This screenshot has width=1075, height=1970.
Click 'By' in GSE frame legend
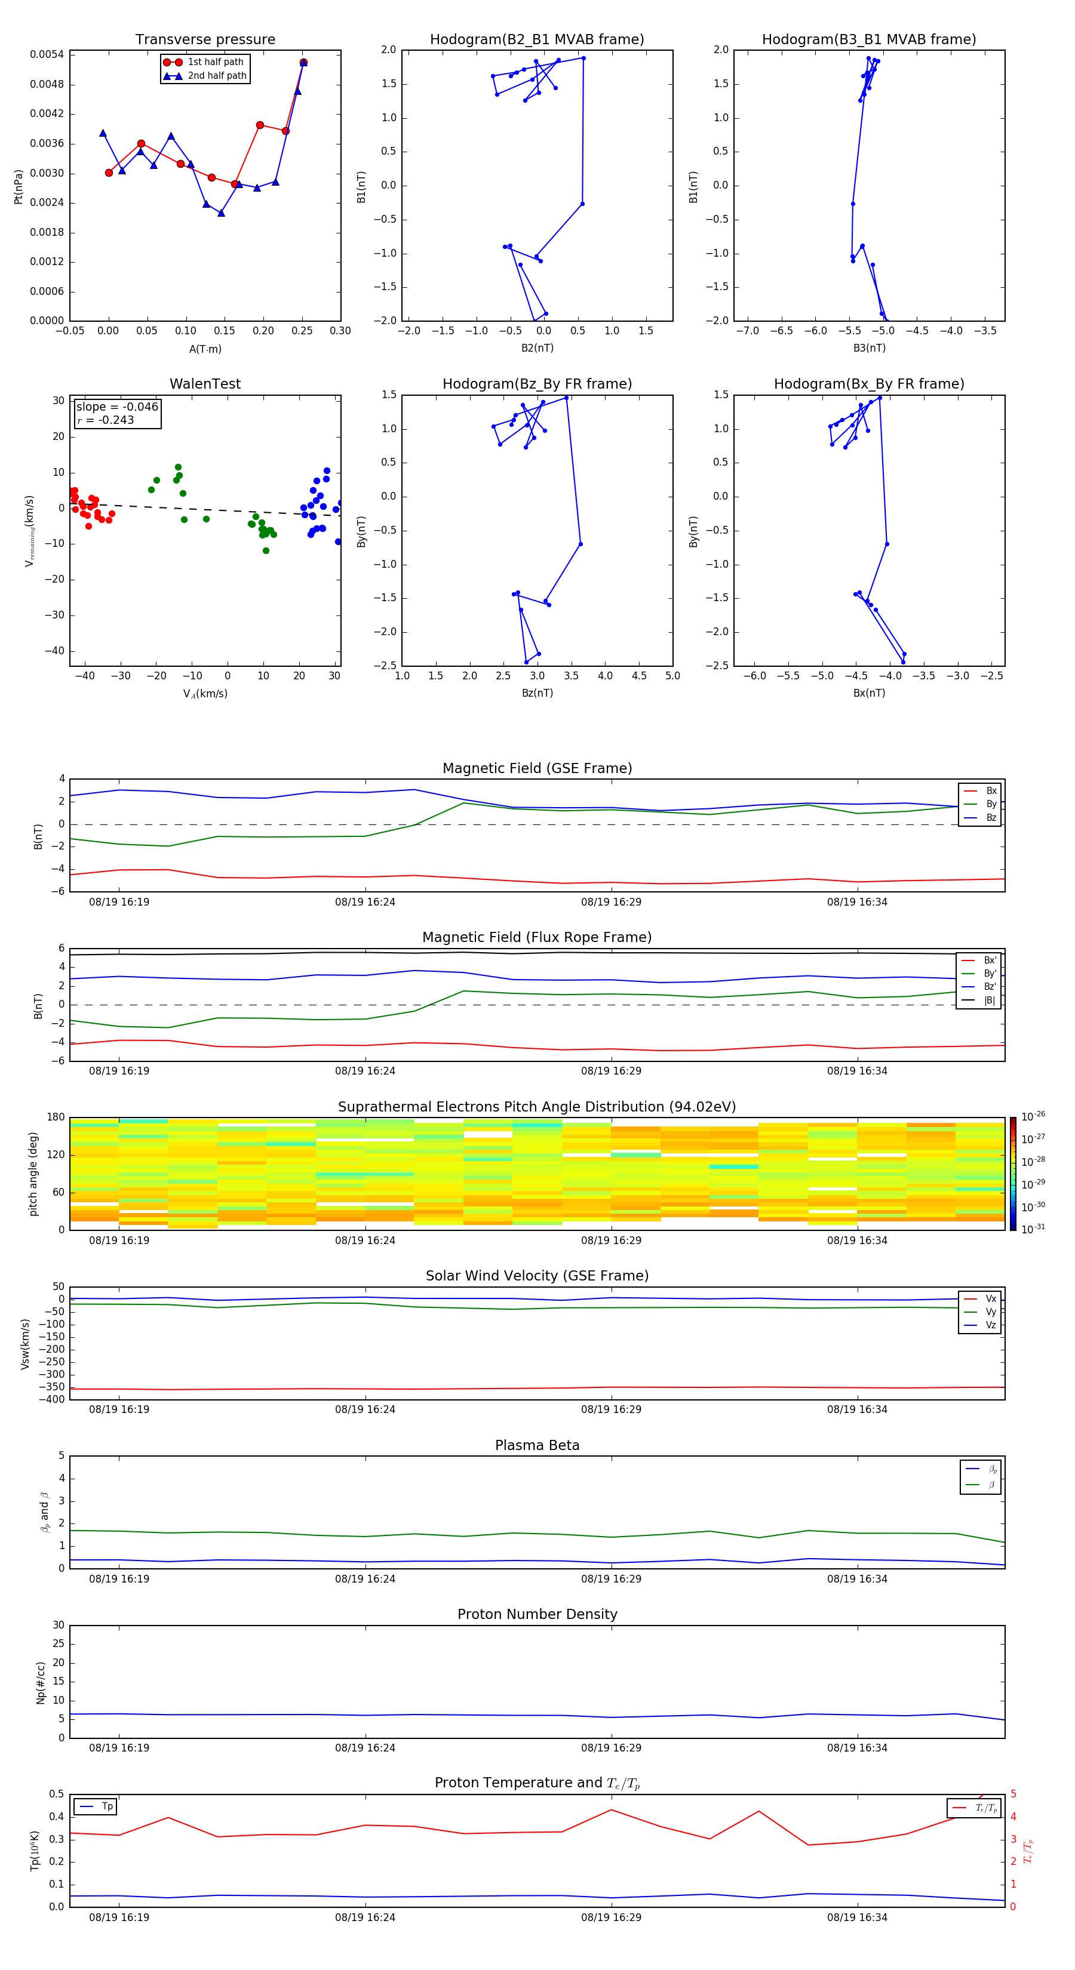(x=981, y=804)
